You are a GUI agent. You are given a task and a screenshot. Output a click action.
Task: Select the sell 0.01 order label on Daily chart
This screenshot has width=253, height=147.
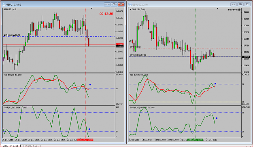point(138,55)
